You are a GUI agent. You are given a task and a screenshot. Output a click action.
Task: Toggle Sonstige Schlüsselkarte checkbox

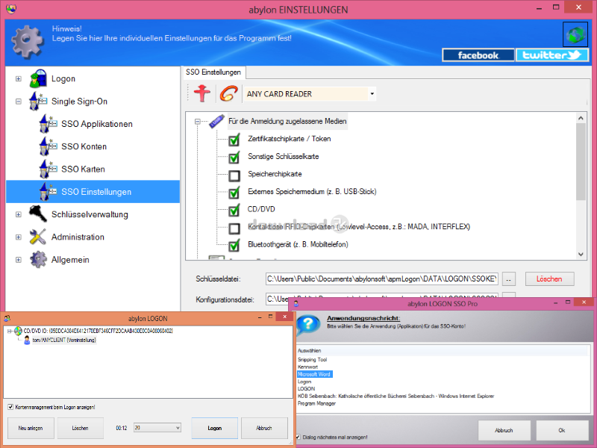coord(234,158)
